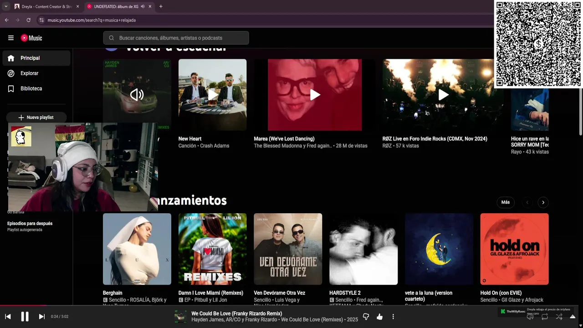The width and height of the screenshot is (583, 328).
Task: Skip to previous track
Action: [x=8, y=317]
